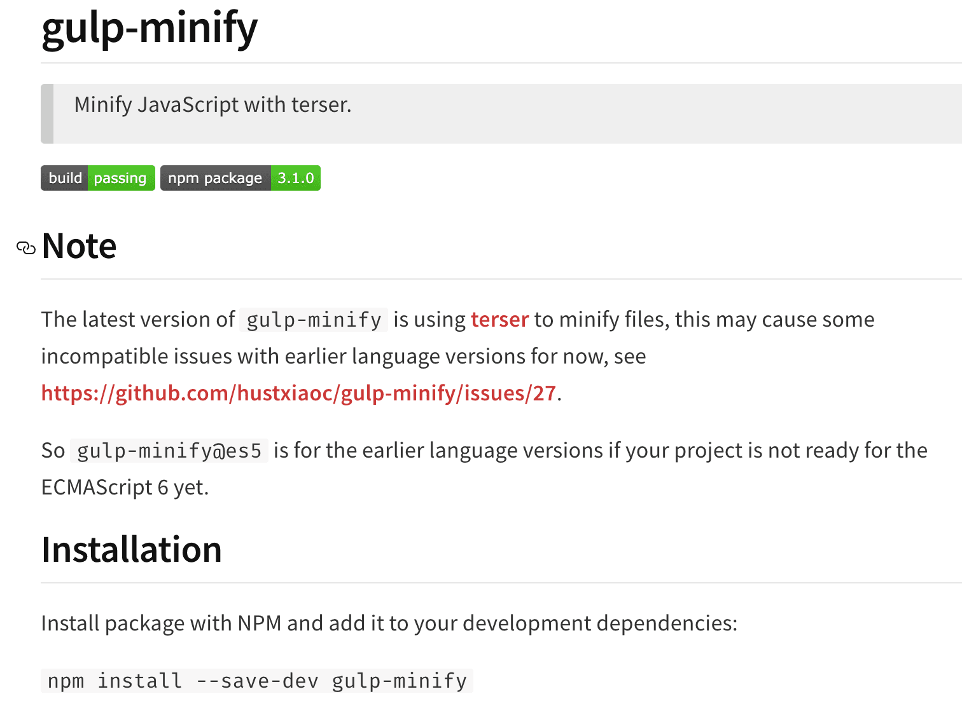Open the gulp-minify issues/27 GitHub link
This screenshot has width=962, height=722.
pos(298,393)
